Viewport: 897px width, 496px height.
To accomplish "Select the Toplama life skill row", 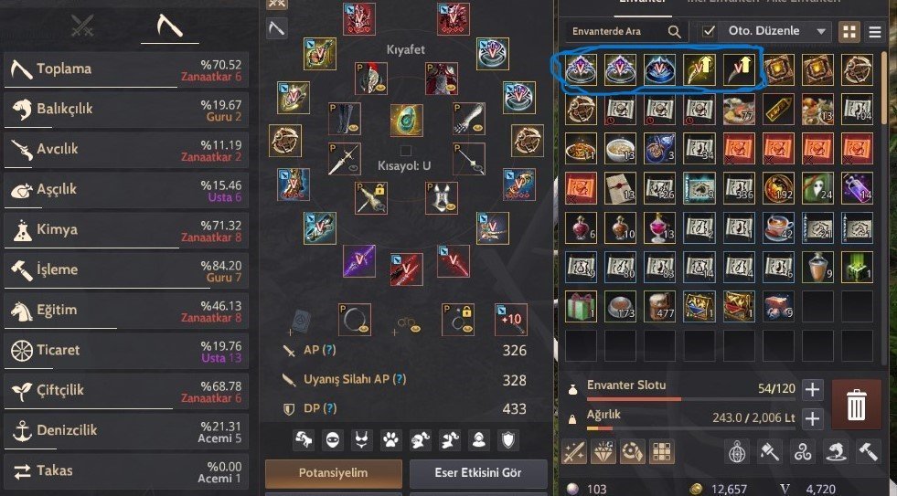I will pos(126,70).
